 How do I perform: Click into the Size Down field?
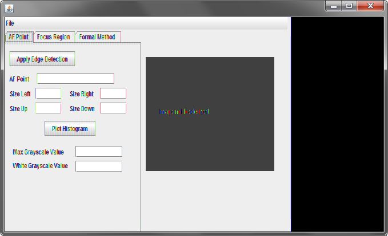click(x=113, y=108)
